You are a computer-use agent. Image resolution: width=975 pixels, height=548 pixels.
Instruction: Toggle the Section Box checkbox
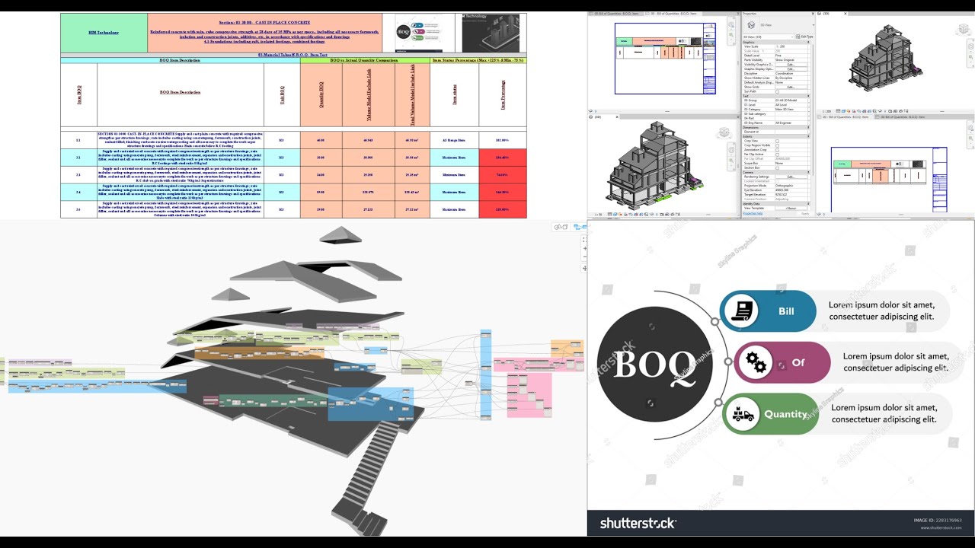point(777,168)
